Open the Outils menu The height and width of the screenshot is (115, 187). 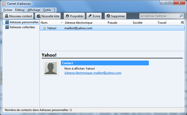tap(47, 10)
